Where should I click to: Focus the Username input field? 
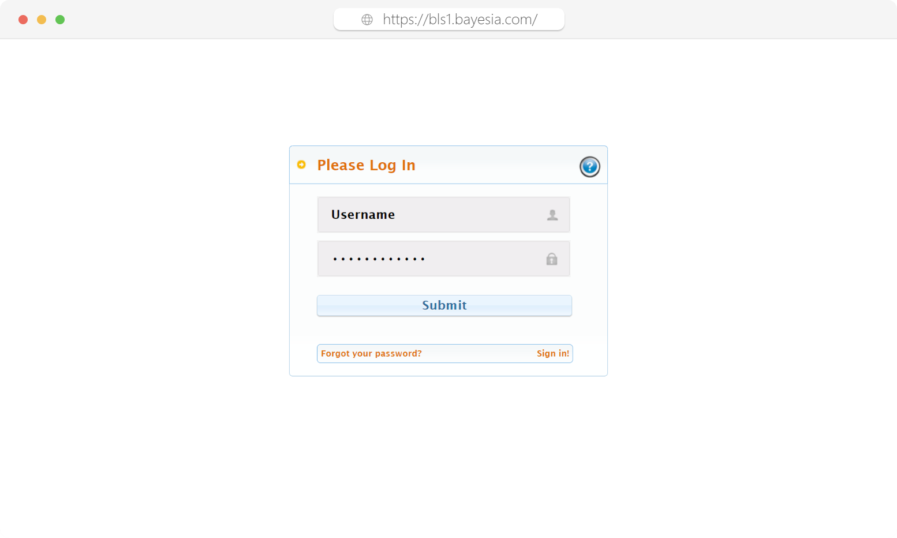443,215
